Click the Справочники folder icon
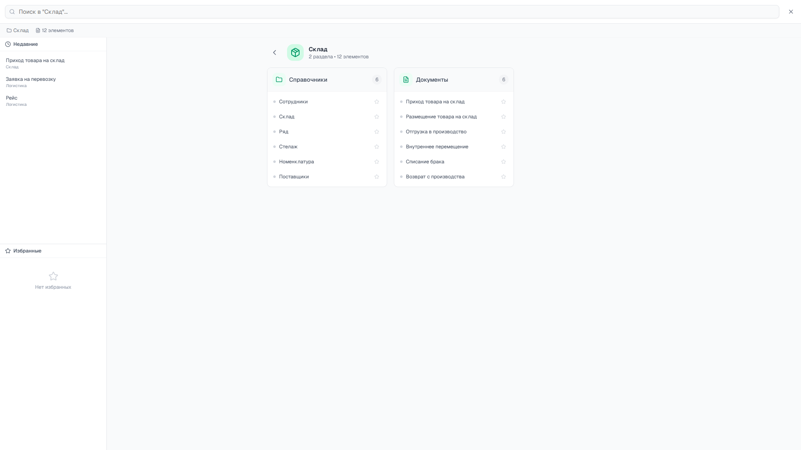The width and height of the screenshot is (801, 450). pyautogui.click(x=279, y=80)
